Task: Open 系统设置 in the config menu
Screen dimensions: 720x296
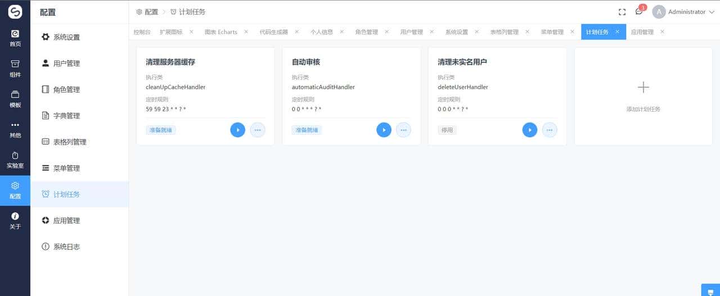Action: click(79, 37)
